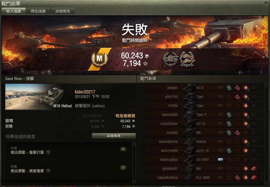The height and width of the screenshot is (187, 270).
Task: Click the Mastery badge M emblem
Action: (100, 59)
